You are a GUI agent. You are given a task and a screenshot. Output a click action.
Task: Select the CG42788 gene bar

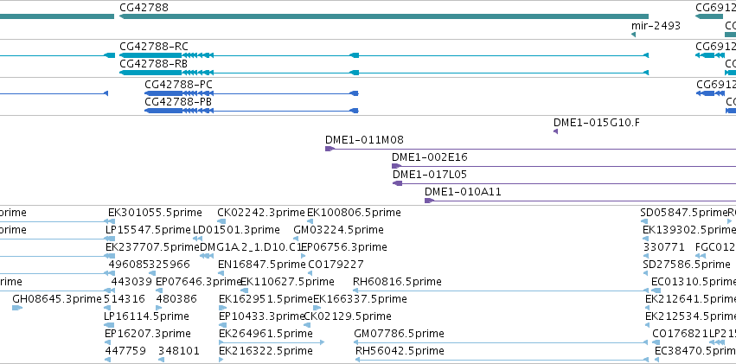384,16
